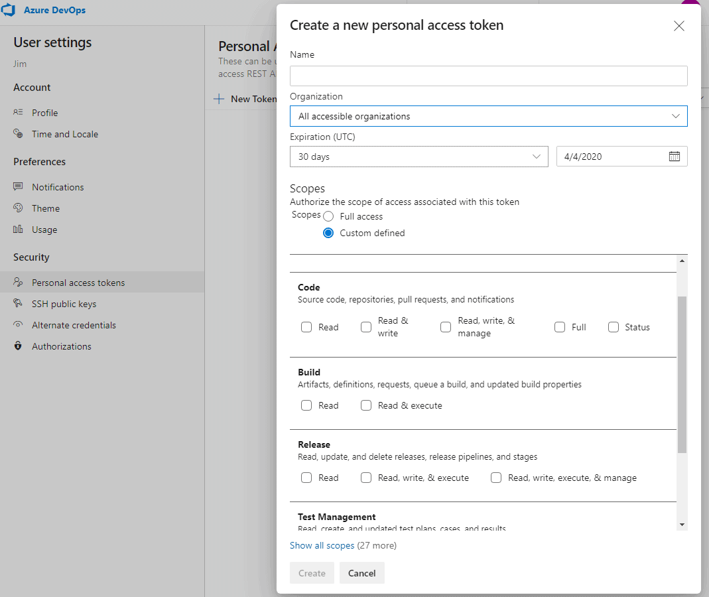709x597 pixels.
Task: Click the Alternate credentials eye icon
Action: coord(18,324)
